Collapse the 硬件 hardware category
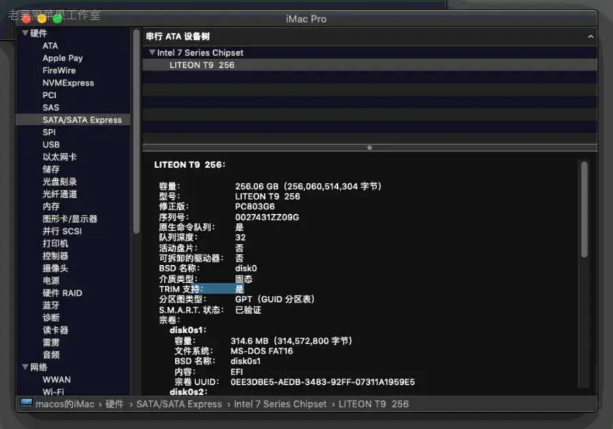 pyautogui.click(x=25, y=33)
